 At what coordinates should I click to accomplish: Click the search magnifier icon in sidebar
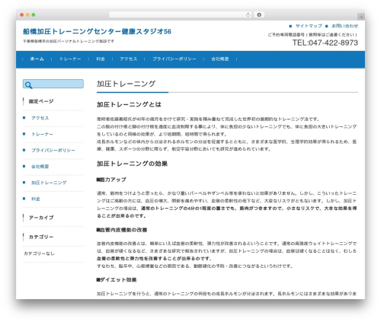tap(28, 85)
